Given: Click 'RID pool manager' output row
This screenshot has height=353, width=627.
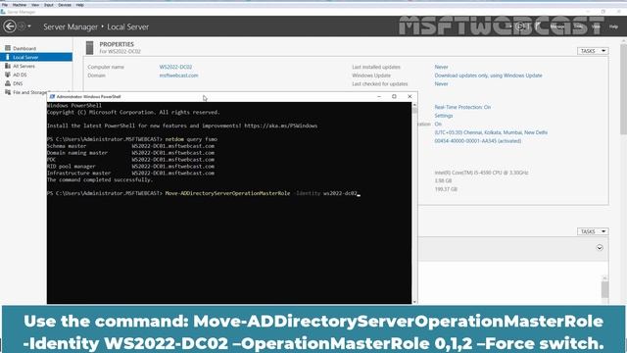Looking at the screenshot, I should point(130,166).
